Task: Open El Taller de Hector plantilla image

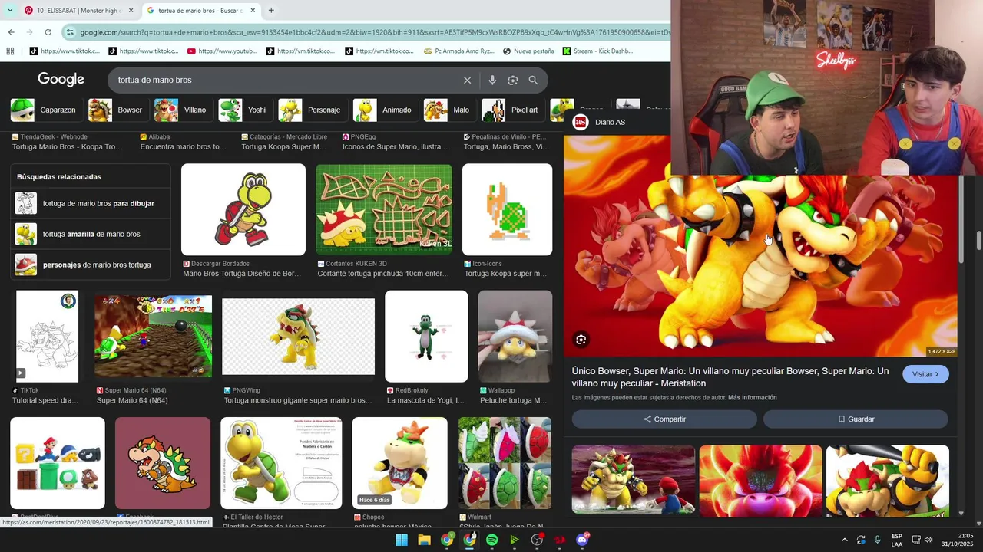Action: [281, 463]
